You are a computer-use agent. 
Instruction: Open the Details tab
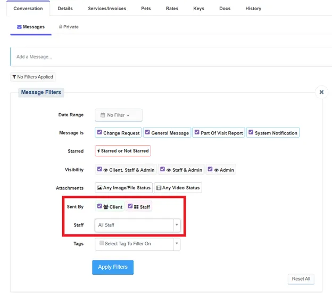tap(65, 9)
